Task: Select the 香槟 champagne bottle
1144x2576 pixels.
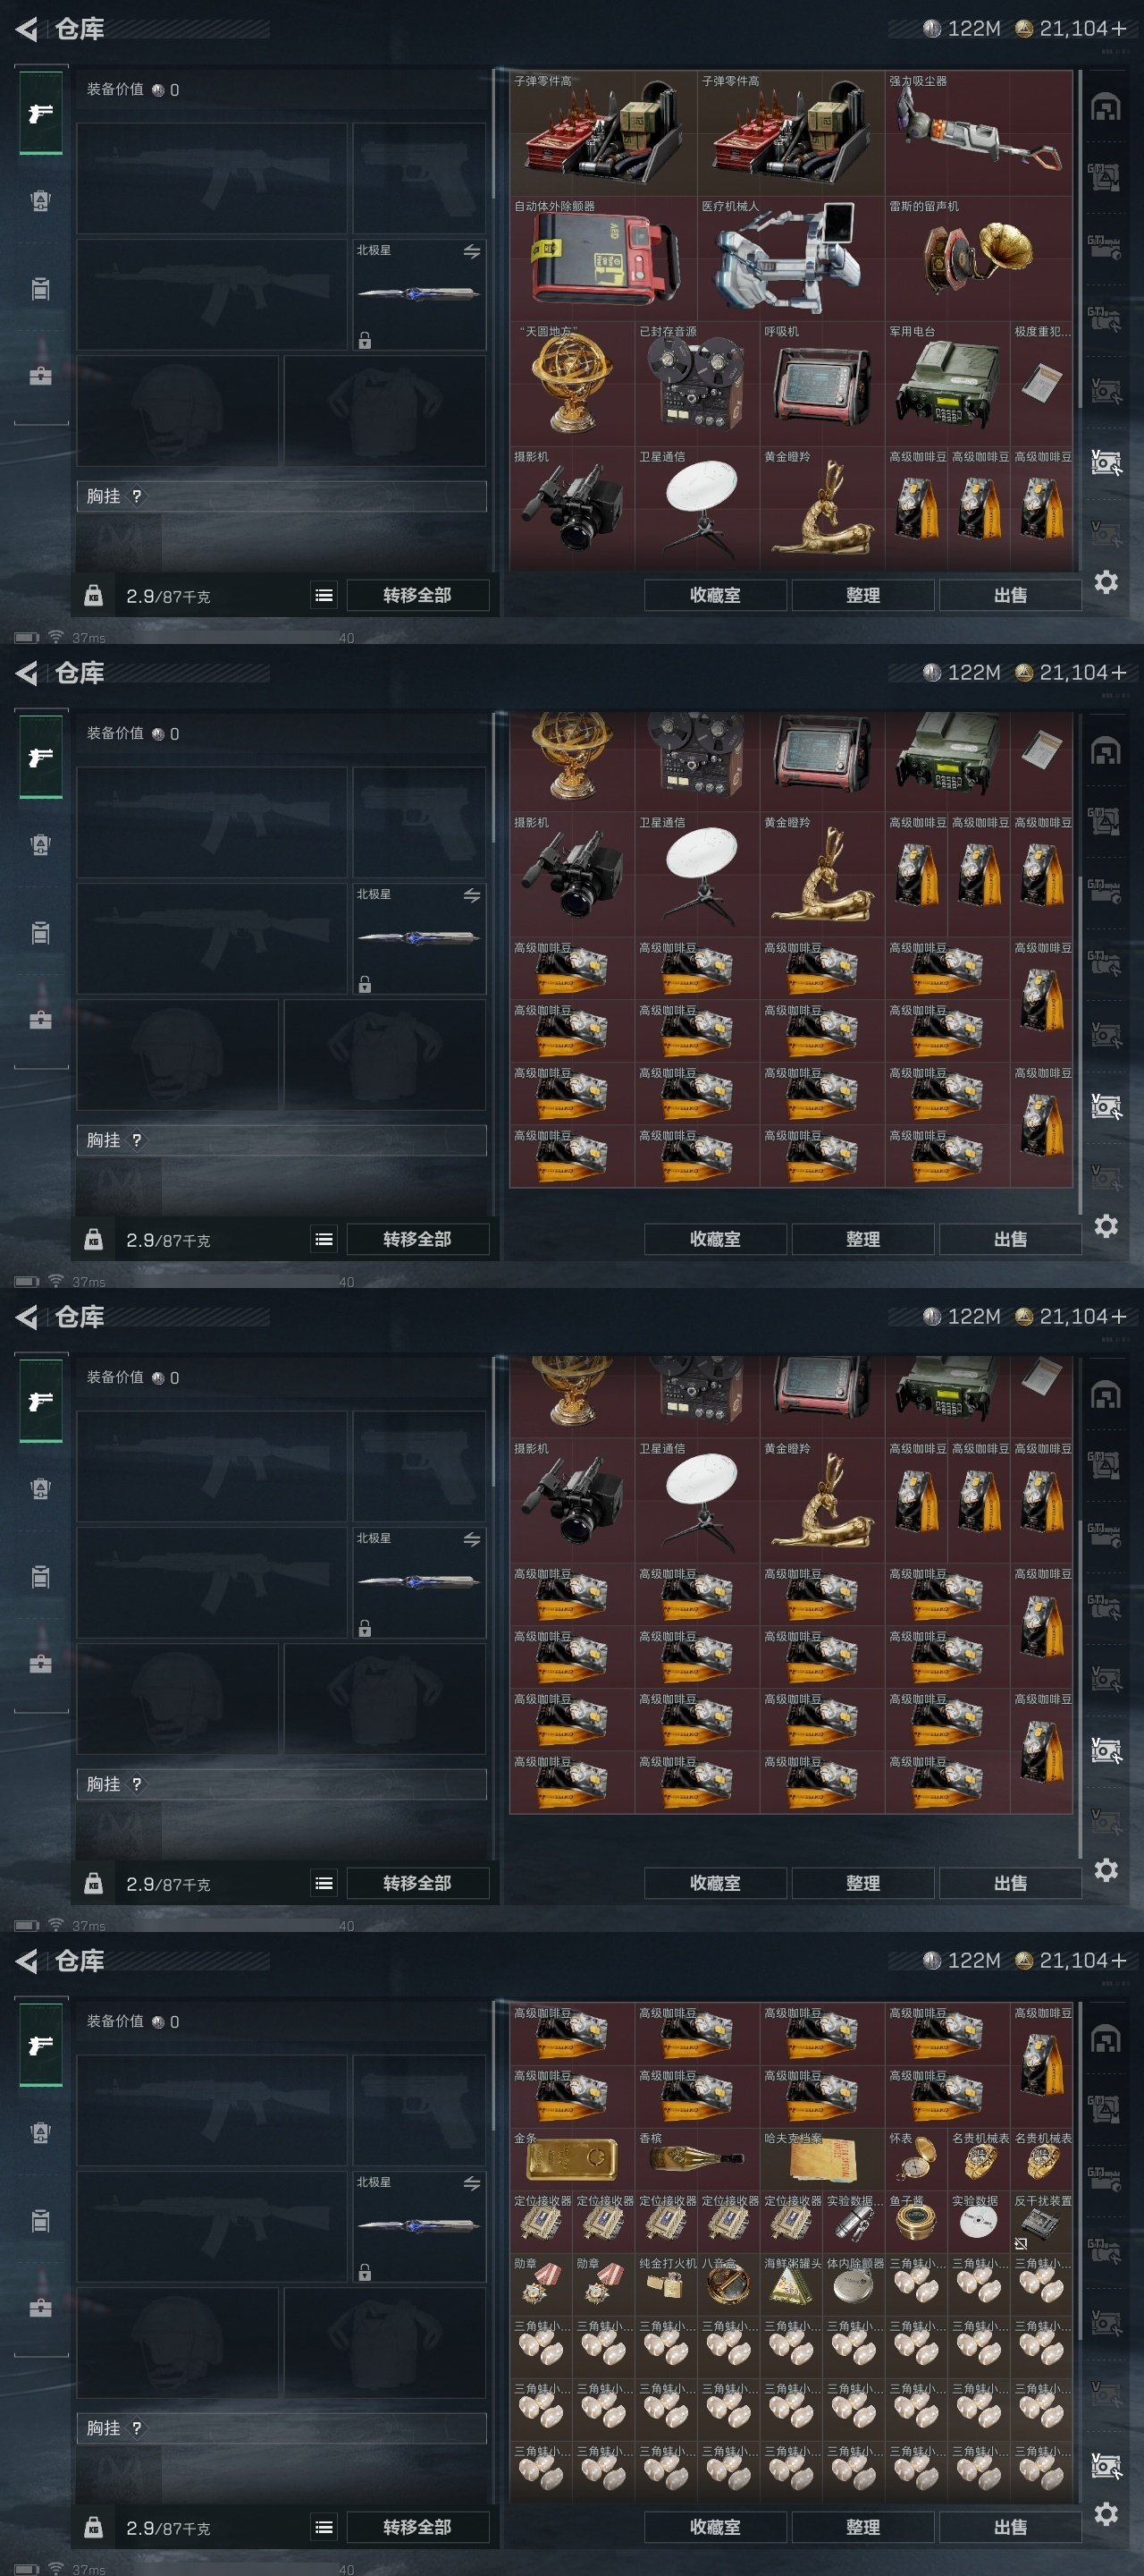Action: (x=697, y=2159)
